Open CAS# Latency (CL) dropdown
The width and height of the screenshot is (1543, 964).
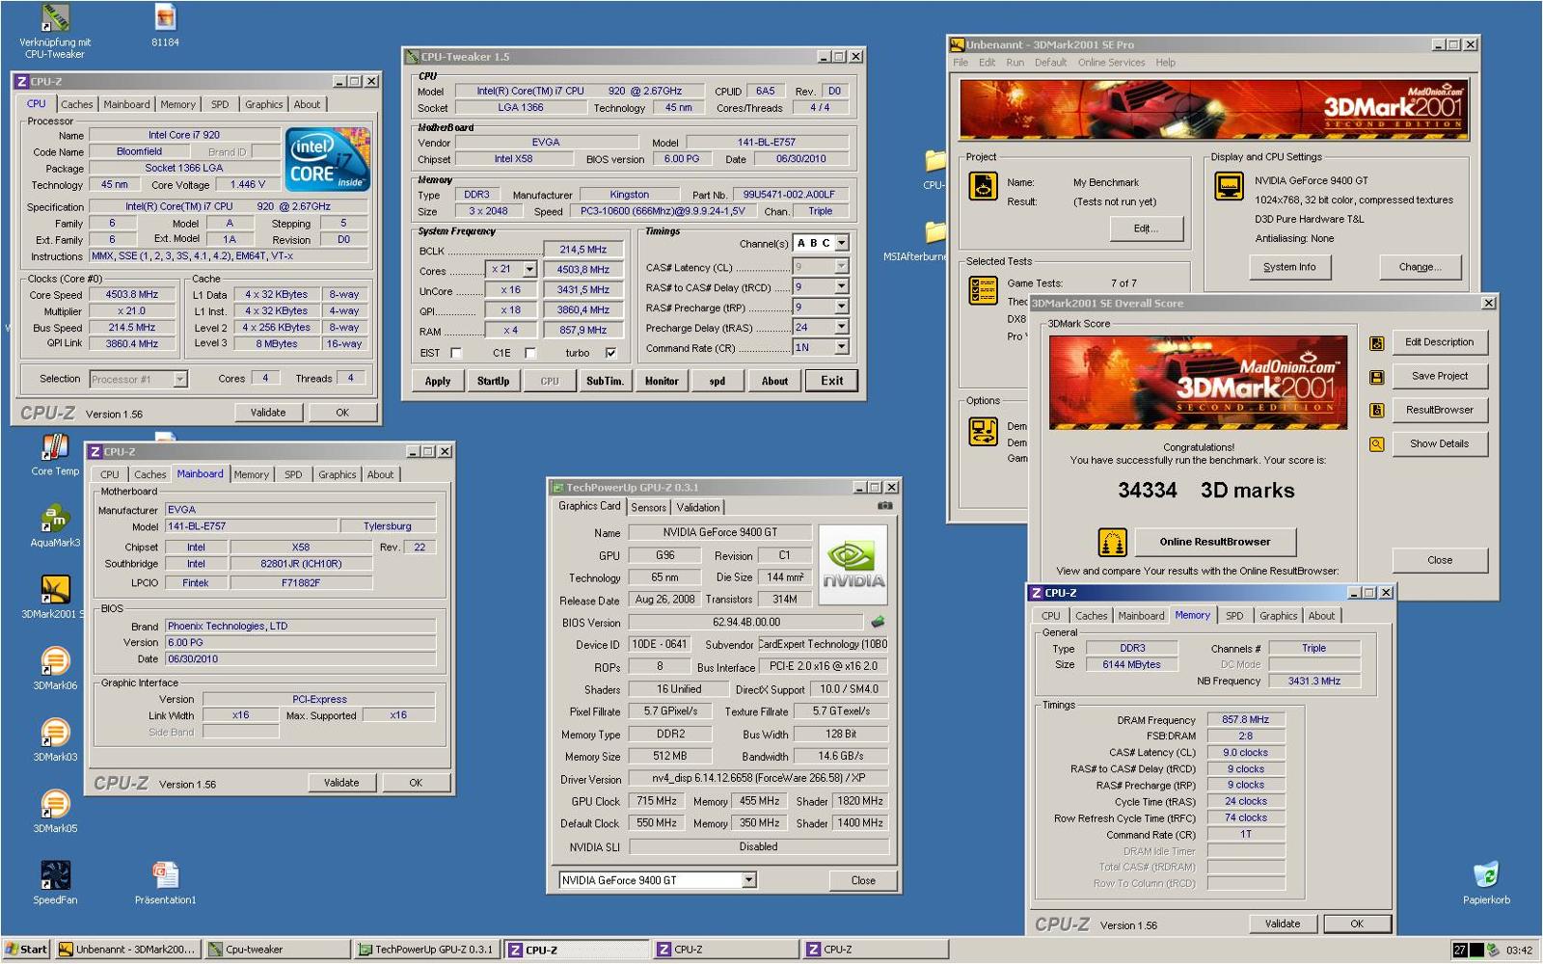coord(842,267)
